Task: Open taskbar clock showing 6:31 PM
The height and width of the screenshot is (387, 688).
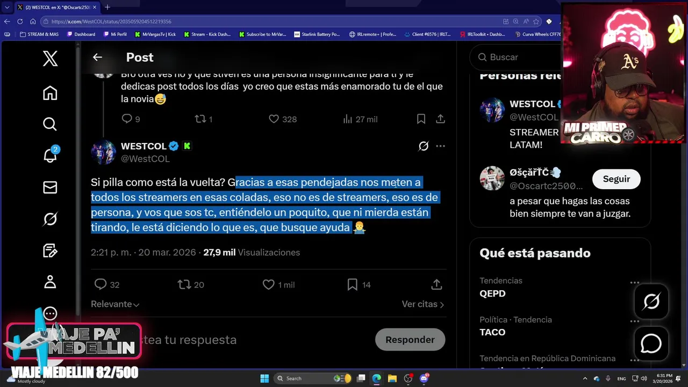Action: (x=663, y=378)
